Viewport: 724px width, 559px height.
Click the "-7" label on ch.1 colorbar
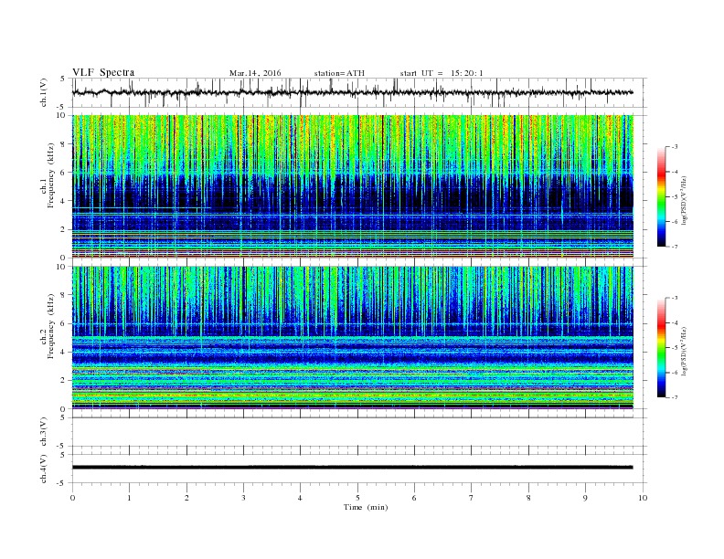point(675,247)
